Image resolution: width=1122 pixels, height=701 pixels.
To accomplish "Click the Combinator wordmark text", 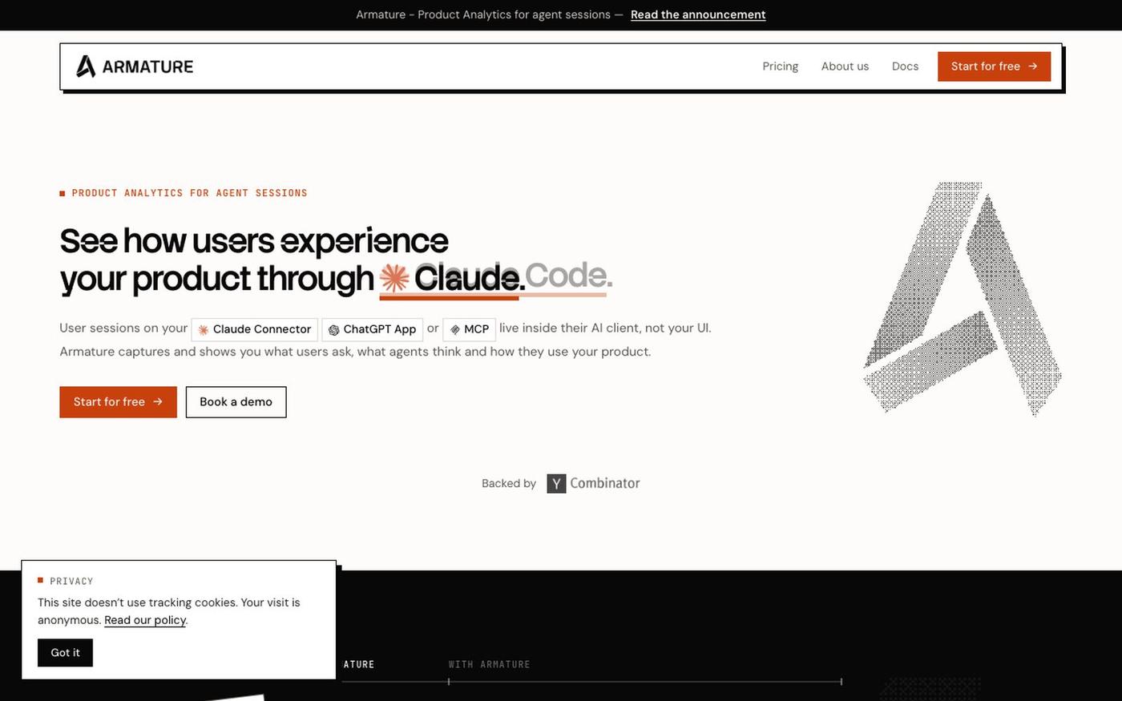I will tap(605, 483).
